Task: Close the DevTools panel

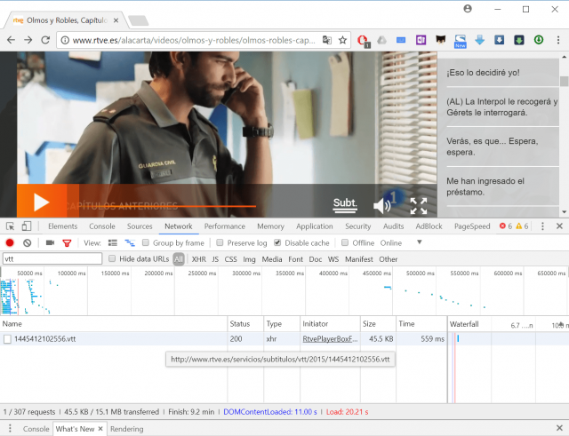Action: 559,226
